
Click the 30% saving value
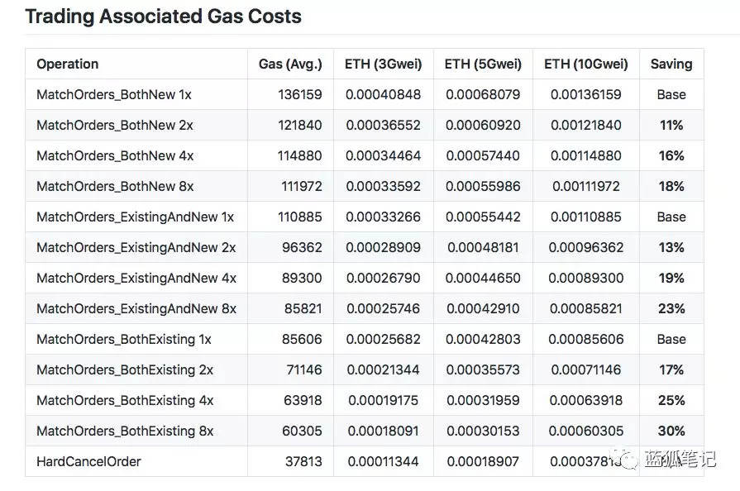click(671, 431)
